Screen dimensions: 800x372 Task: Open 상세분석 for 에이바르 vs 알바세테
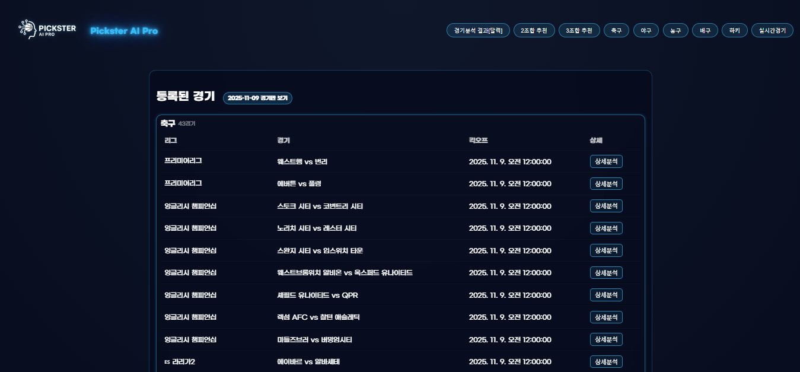[606, 362]
